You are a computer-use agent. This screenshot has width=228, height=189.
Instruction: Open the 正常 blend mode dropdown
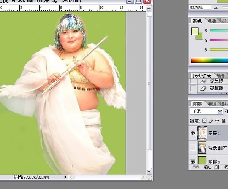tap(220, 111)
